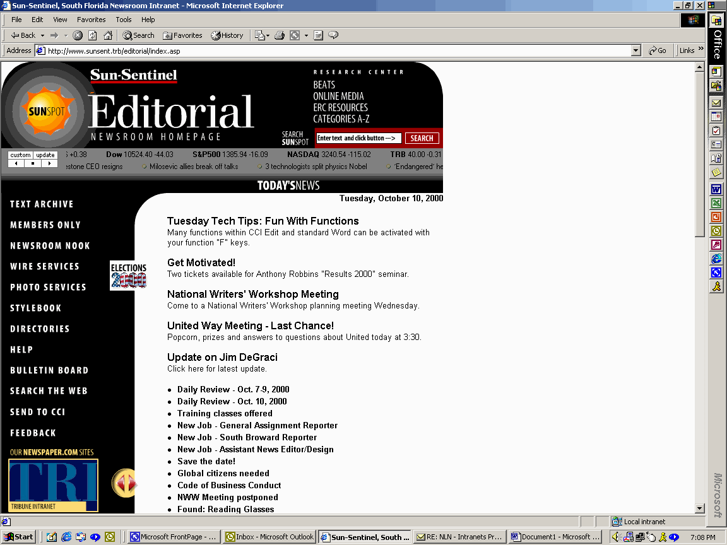Click the ticker stop square
The height and width of the screenshot is (545, 727).
(32, 163)
